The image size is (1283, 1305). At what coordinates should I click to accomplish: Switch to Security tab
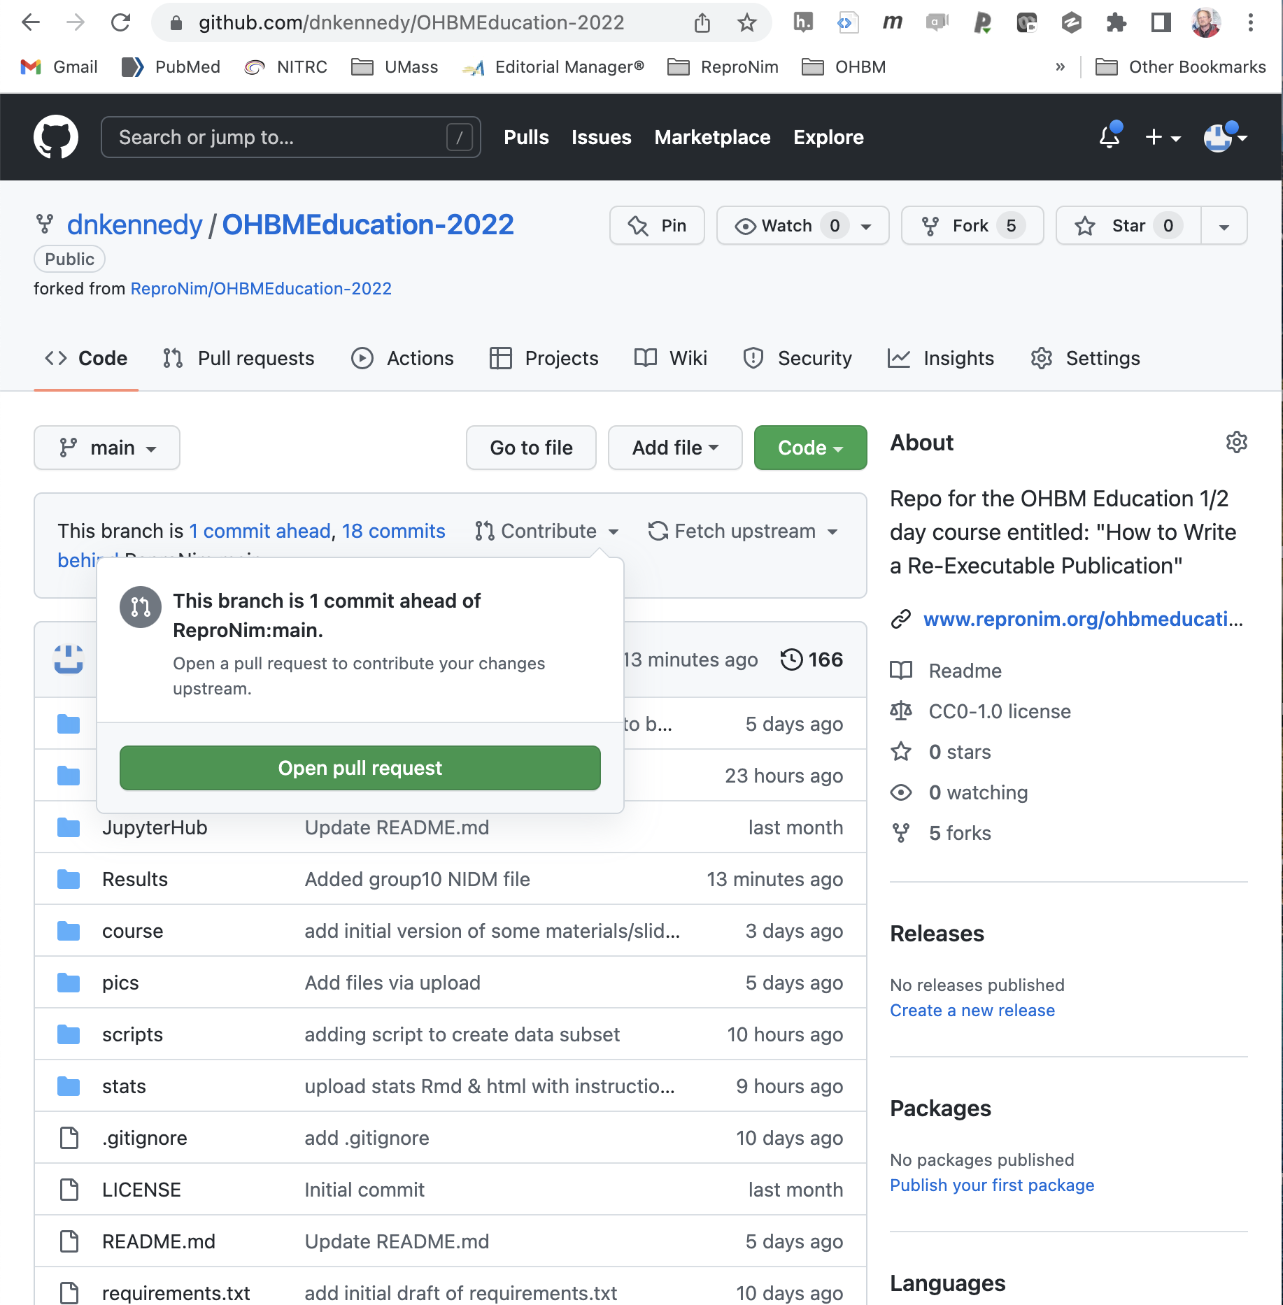[798, 358]
